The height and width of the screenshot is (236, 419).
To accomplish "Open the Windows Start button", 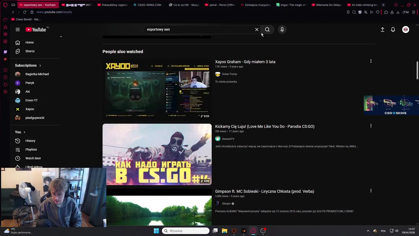I will coord(156,231).
